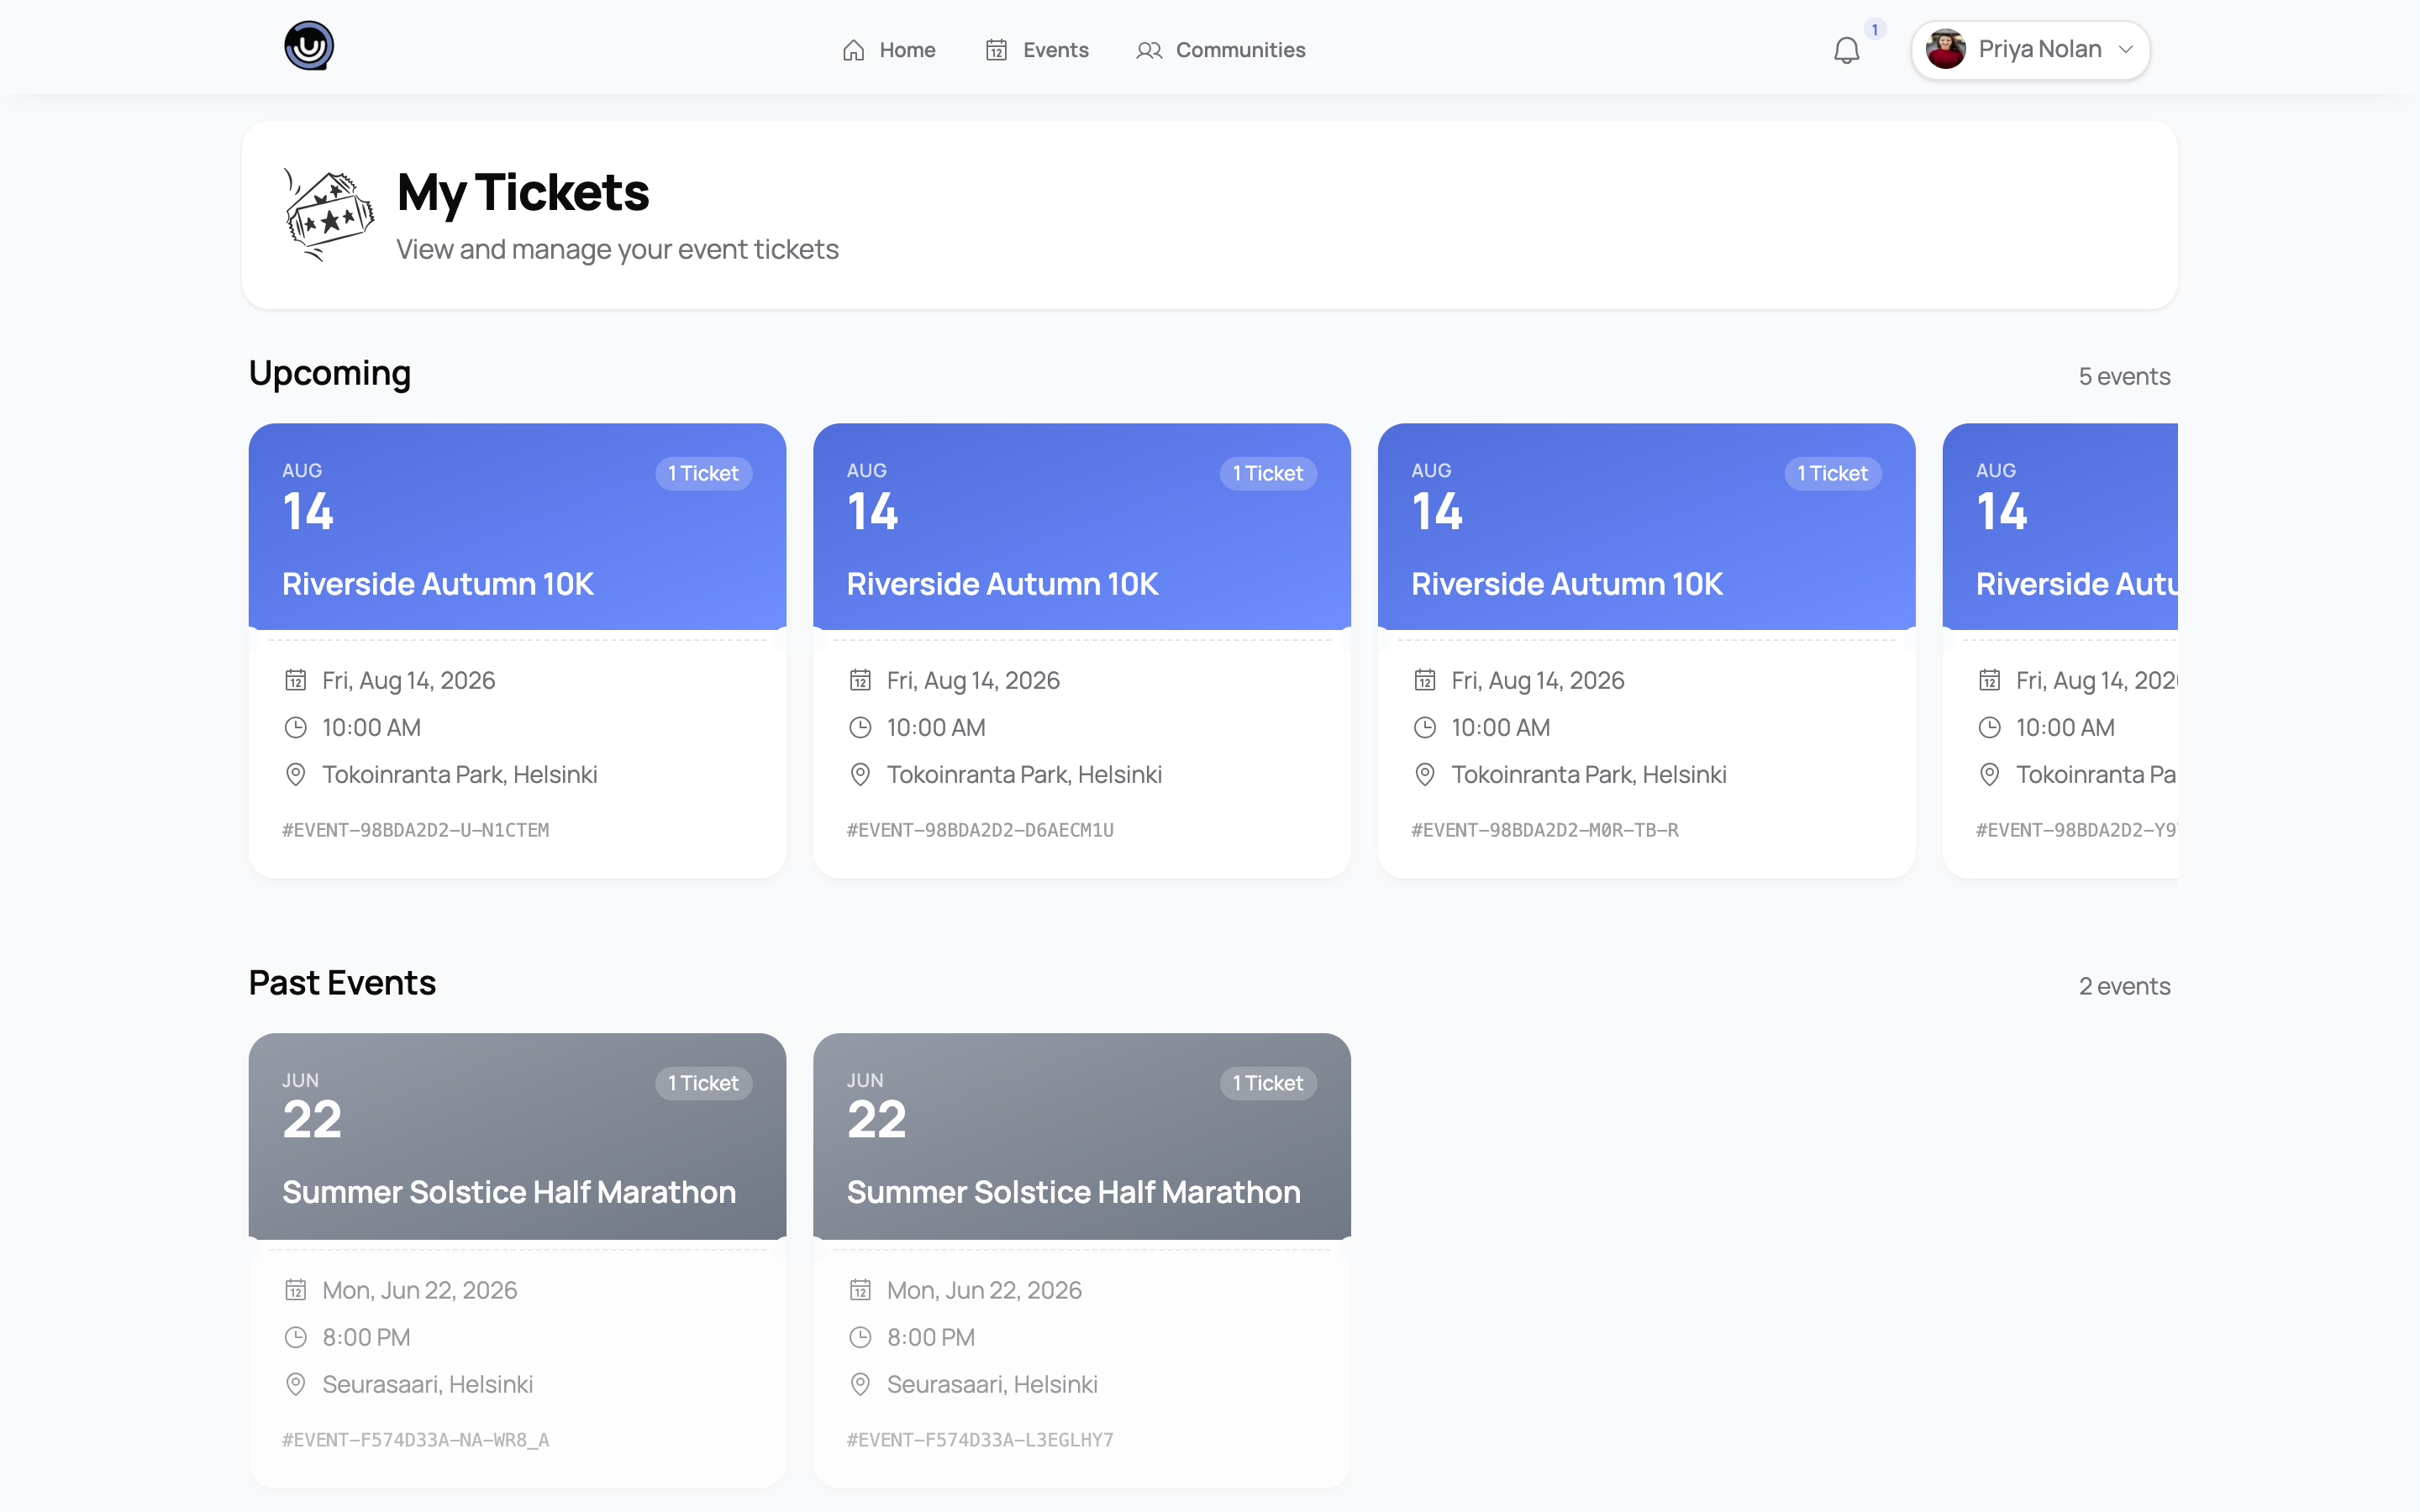The height and width of the screenshot is (1512, 2420).
Task: Click calendar icon on M0R-TB-R ticket card
Action: click(x=1425, y=680)
